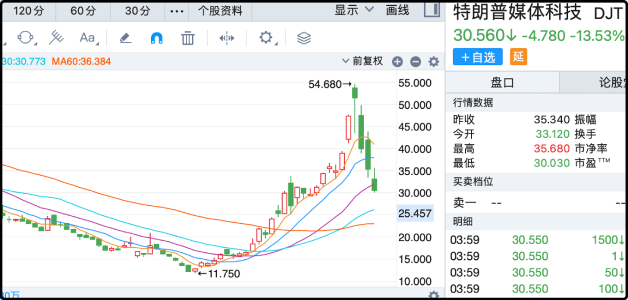Image resolution: width=628 pixels, height=300 pixels.
Task: Expand the 前复权 adjustment dropdown
Action: pyautogui.click(x=363, y=61)
